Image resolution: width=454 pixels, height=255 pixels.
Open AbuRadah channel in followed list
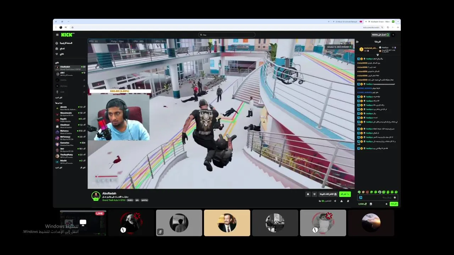(71, 68)
